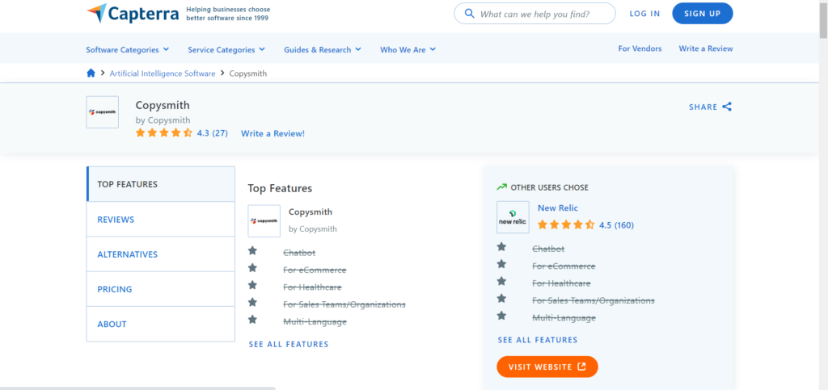Viewport: 828px width, 390px height.
Task: Click star icon beside Copysmith For eCommerce
Action: [x=252, y=268]
